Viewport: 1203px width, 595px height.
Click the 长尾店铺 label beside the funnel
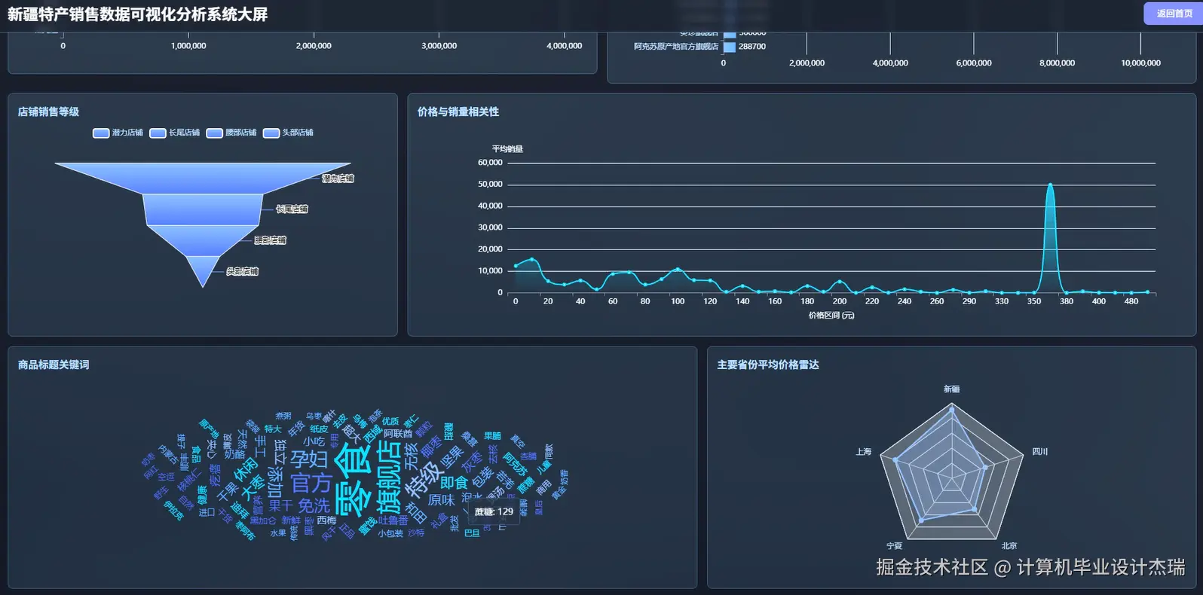pos(292,209)
